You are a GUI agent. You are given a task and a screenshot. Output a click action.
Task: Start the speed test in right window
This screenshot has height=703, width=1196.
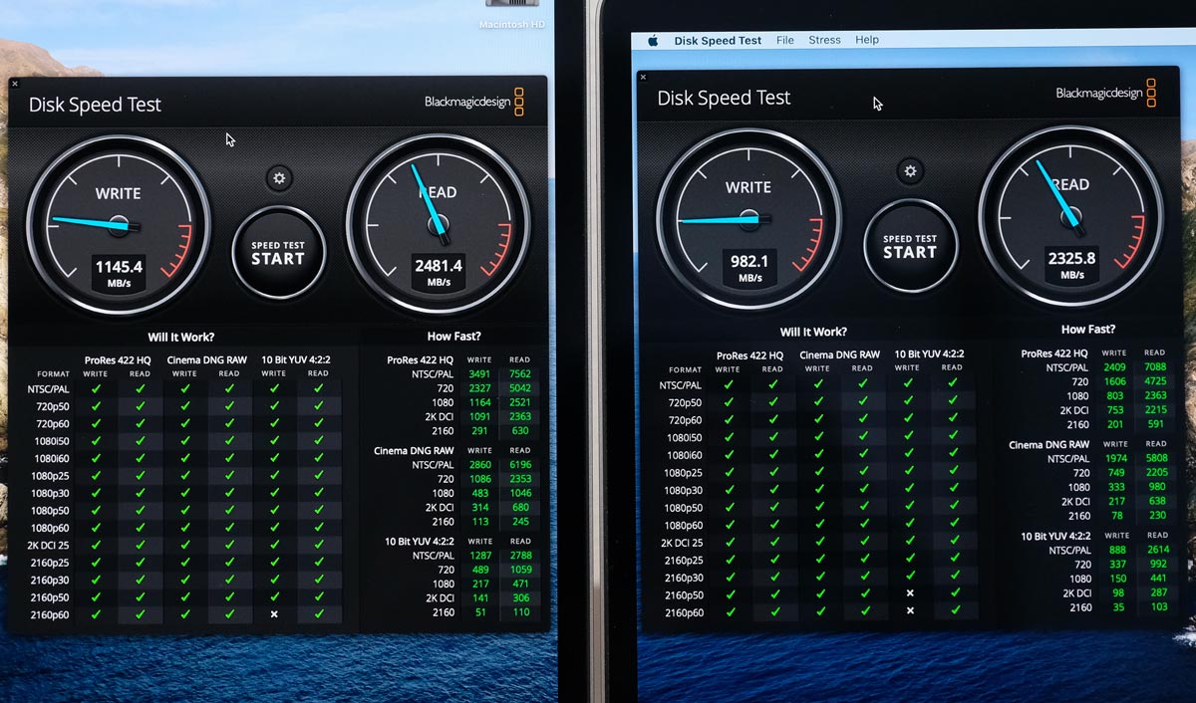point(910,246)
